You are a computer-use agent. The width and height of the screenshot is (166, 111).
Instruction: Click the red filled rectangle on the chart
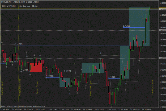36,68
